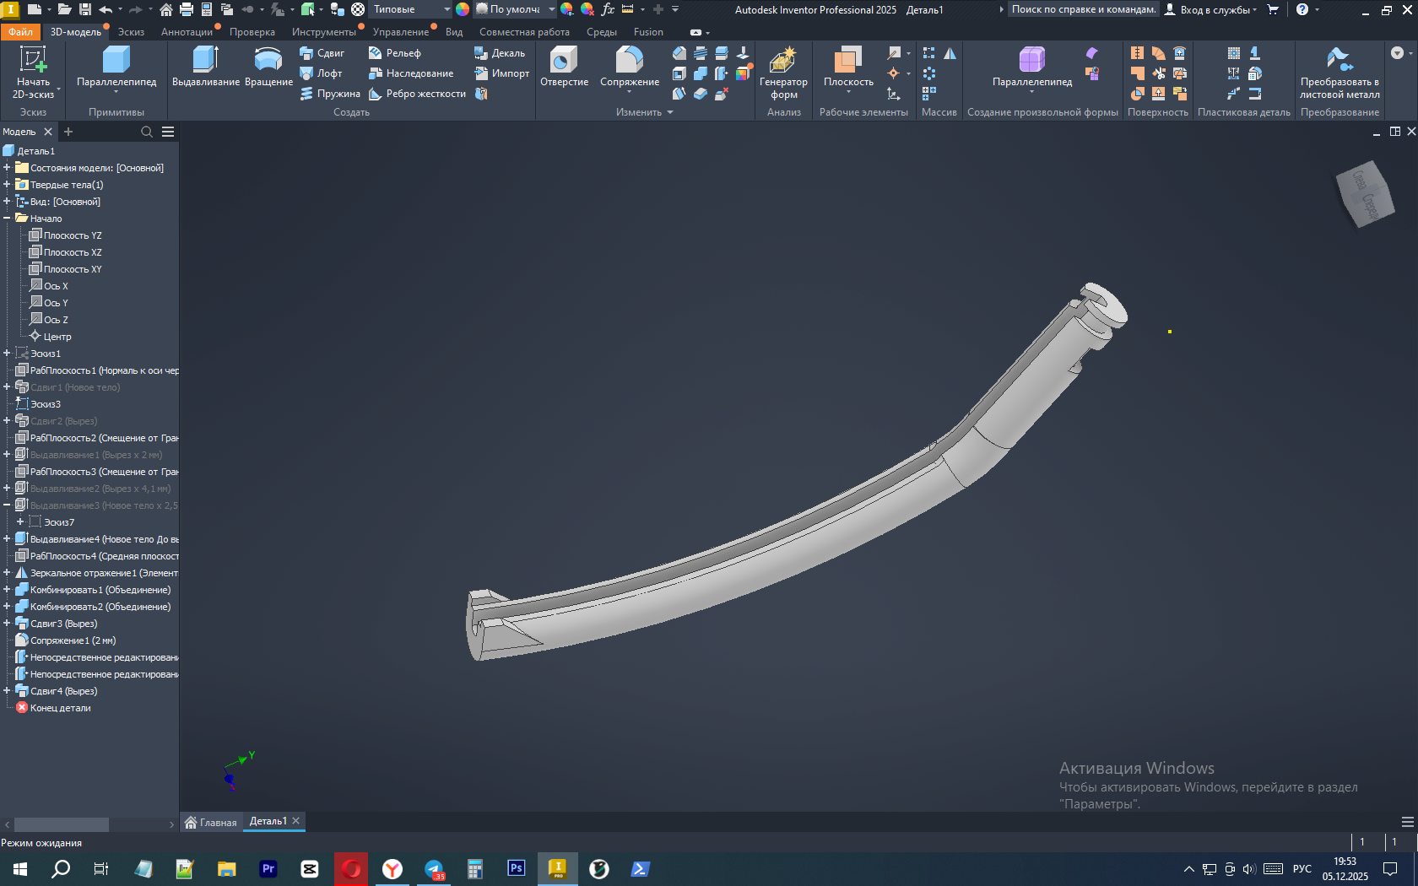Open the appearance color wheel
This screenshot has height=886, width=1418.
(x=463, y=9)
